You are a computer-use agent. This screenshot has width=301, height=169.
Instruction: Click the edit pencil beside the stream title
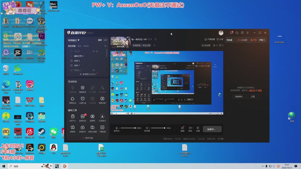155,39
